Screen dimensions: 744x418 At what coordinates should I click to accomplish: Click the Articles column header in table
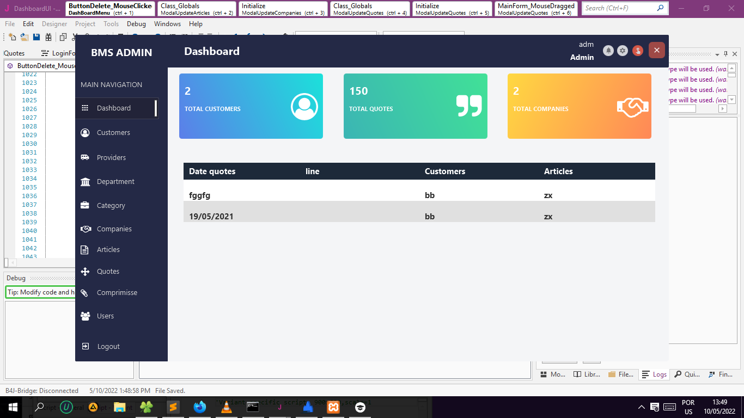(558, 171)
